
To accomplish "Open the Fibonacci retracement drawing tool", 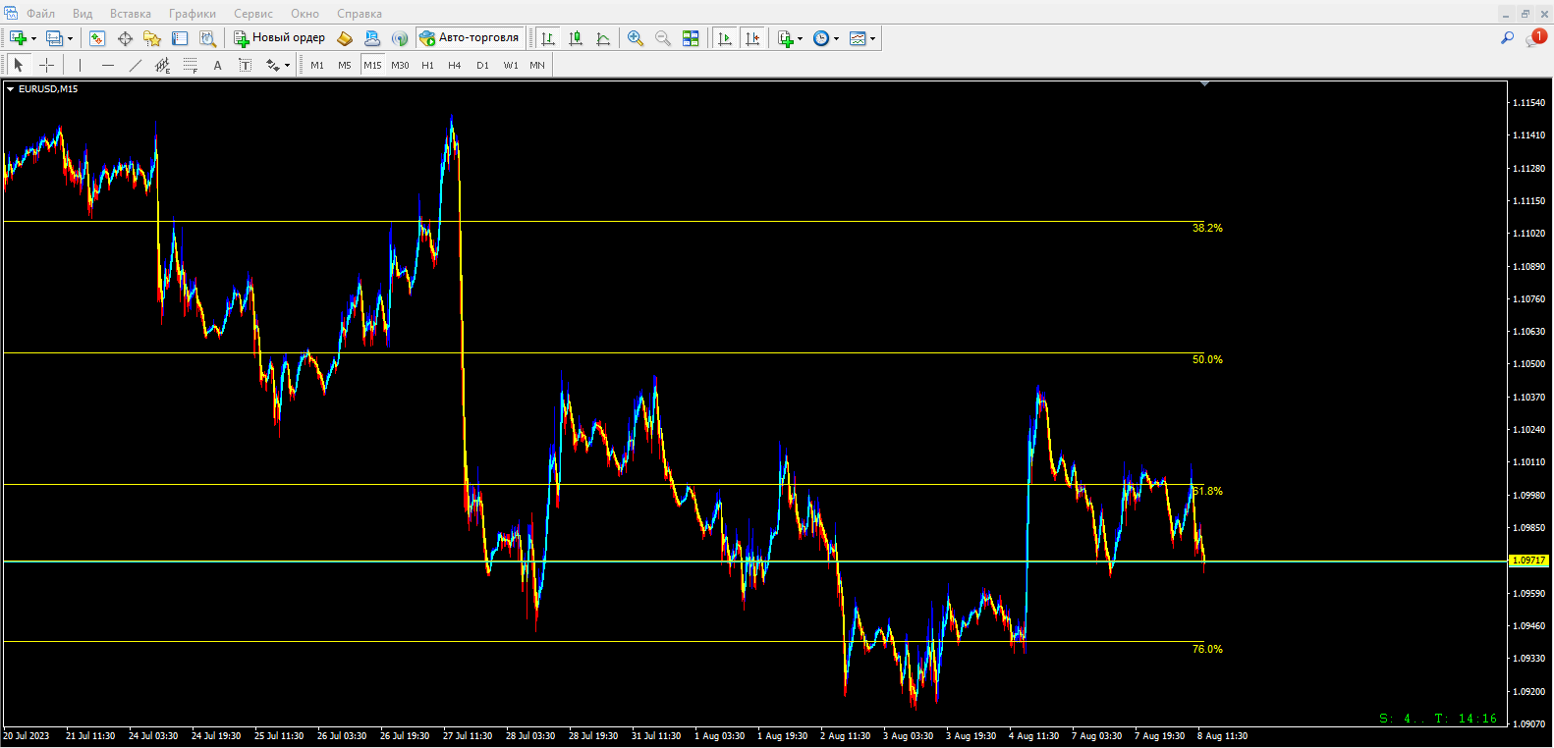I will (x=190, y=65).
